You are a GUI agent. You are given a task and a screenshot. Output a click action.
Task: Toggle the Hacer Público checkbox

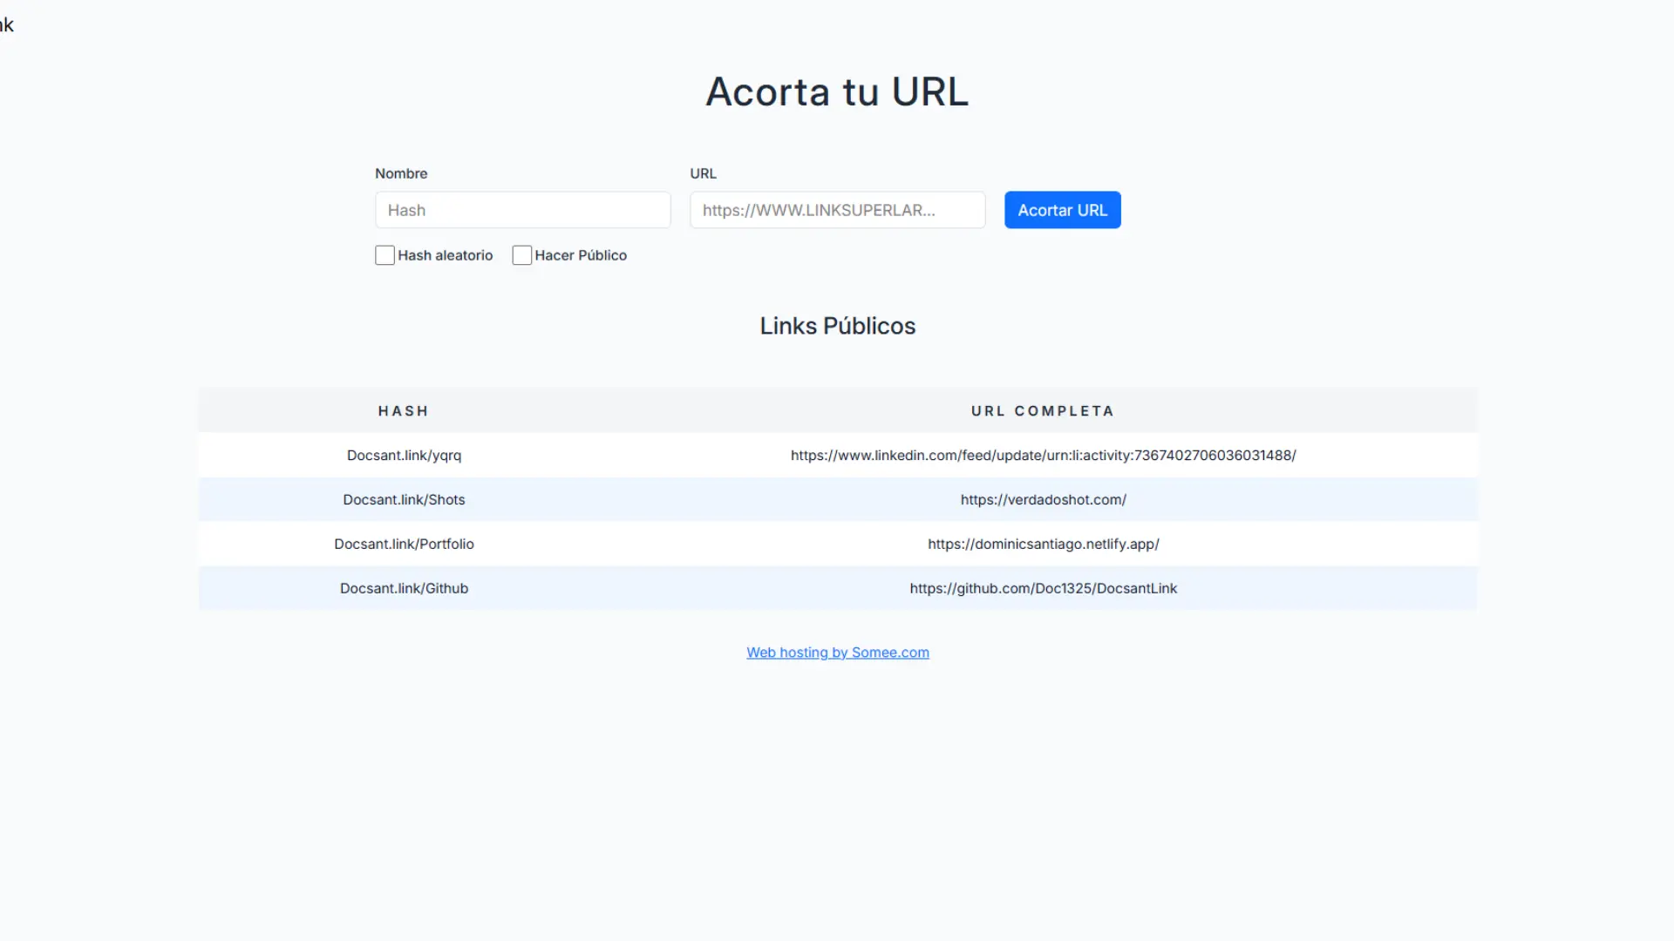pos(521,255)
